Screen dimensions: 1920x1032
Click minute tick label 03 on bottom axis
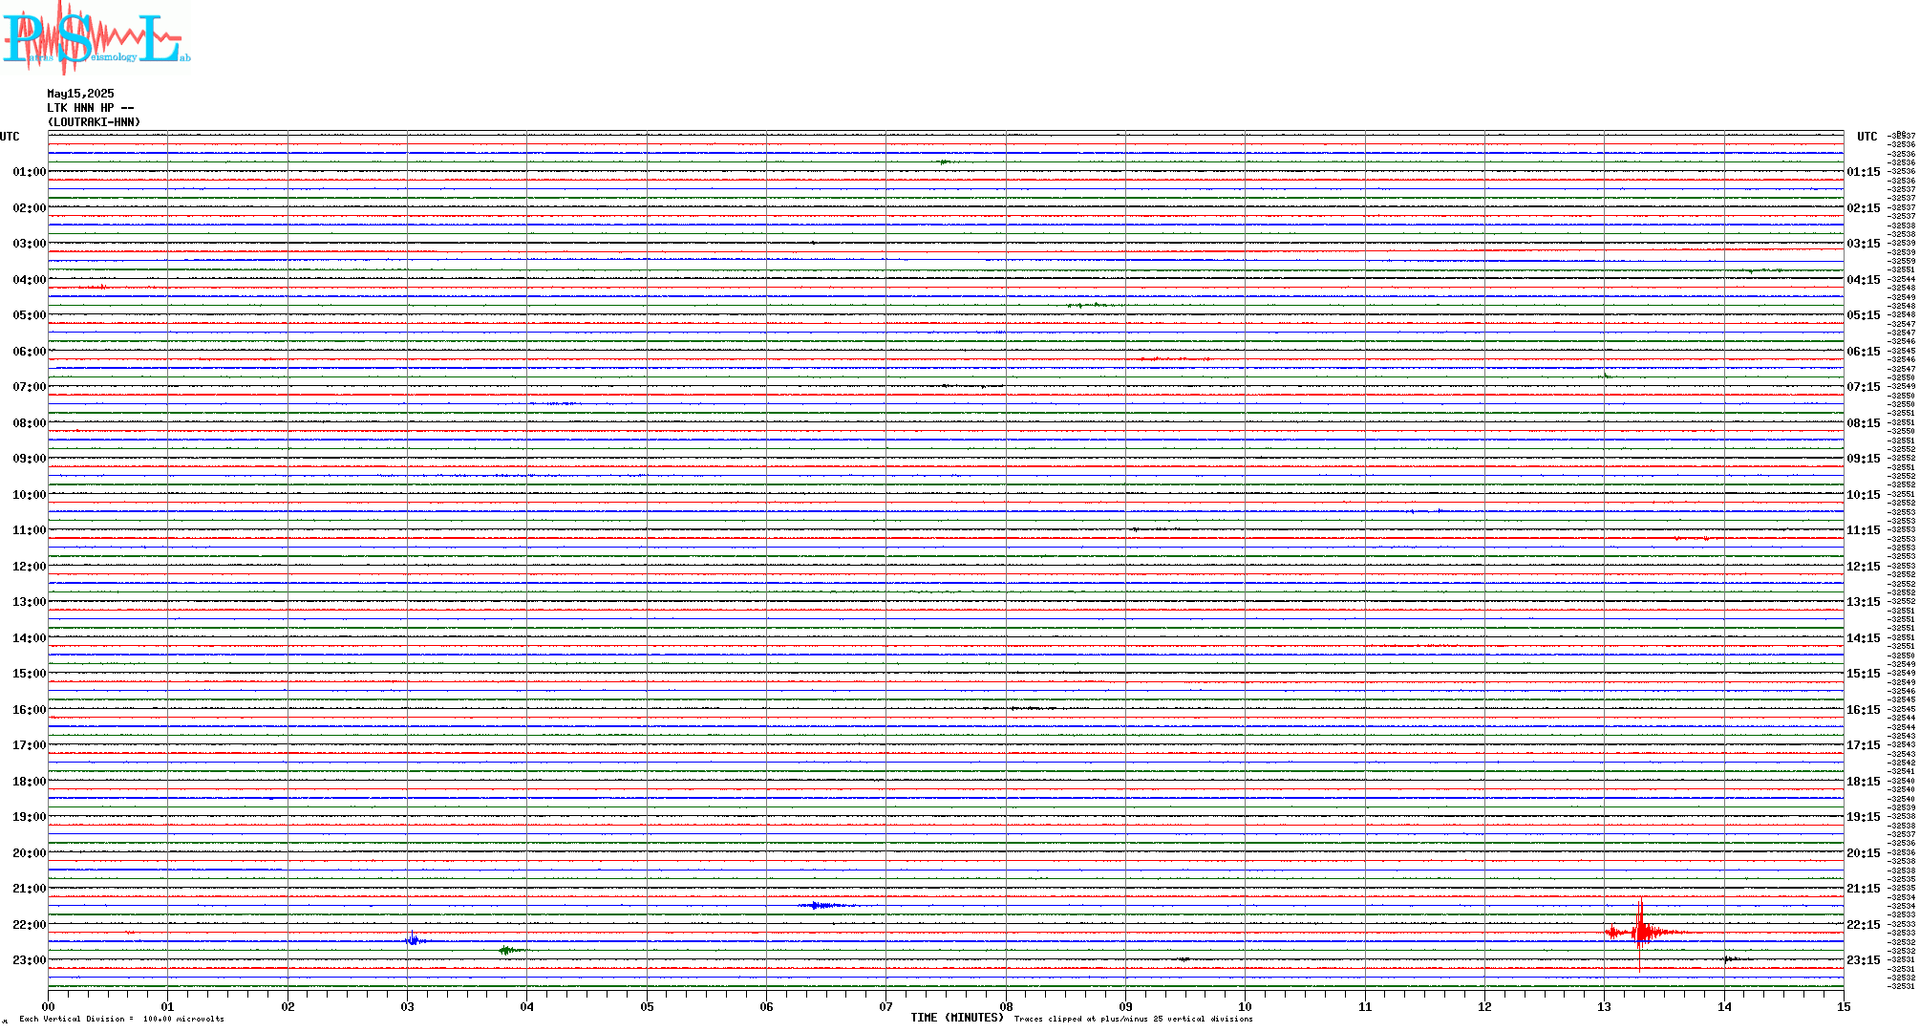tap(407, 1006)
